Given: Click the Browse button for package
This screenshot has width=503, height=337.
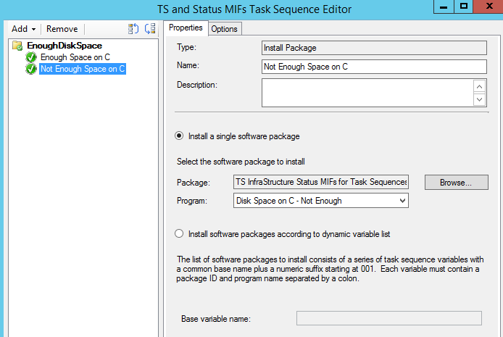Looking at the screenshot, I should [x=456, y=183].
